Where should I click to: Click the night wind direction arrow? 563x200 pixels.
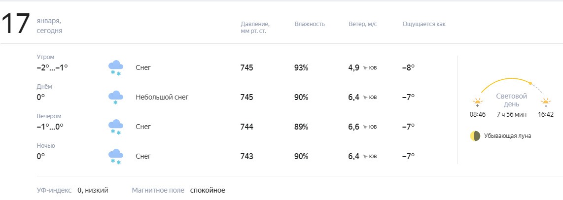click(365, 157)
